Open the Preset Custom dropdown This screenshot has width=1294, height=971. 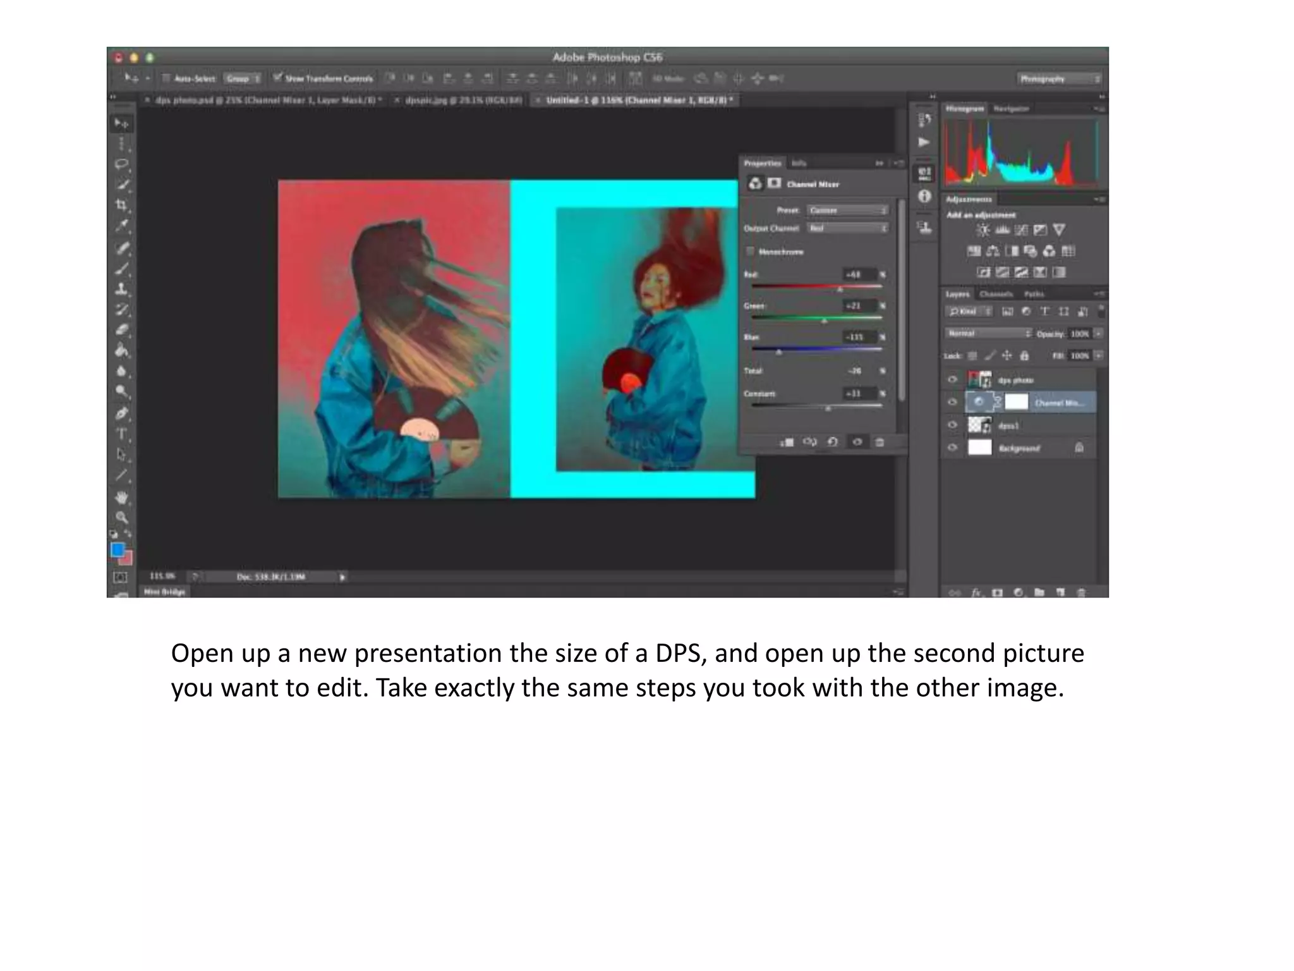tap(847, 210)
